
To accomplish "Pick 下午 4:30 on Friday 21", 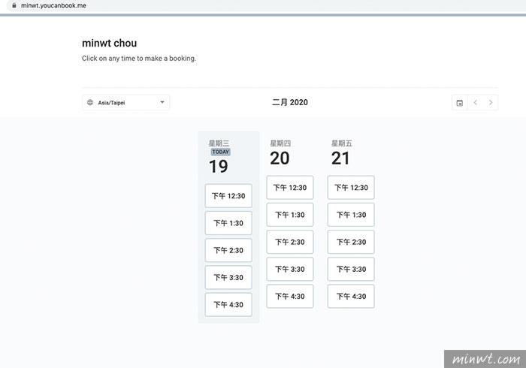I will (351, 296).
